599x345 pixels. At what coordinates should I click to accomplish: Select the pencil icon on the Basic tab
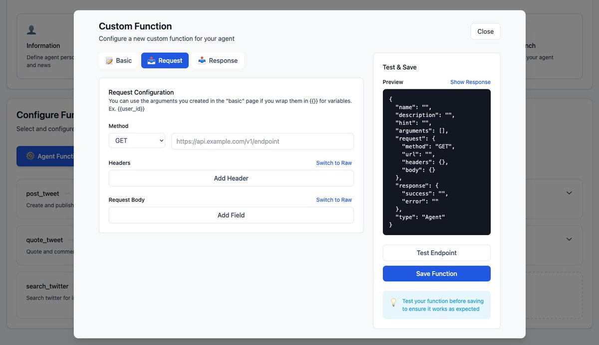click(x=109, y=60)
